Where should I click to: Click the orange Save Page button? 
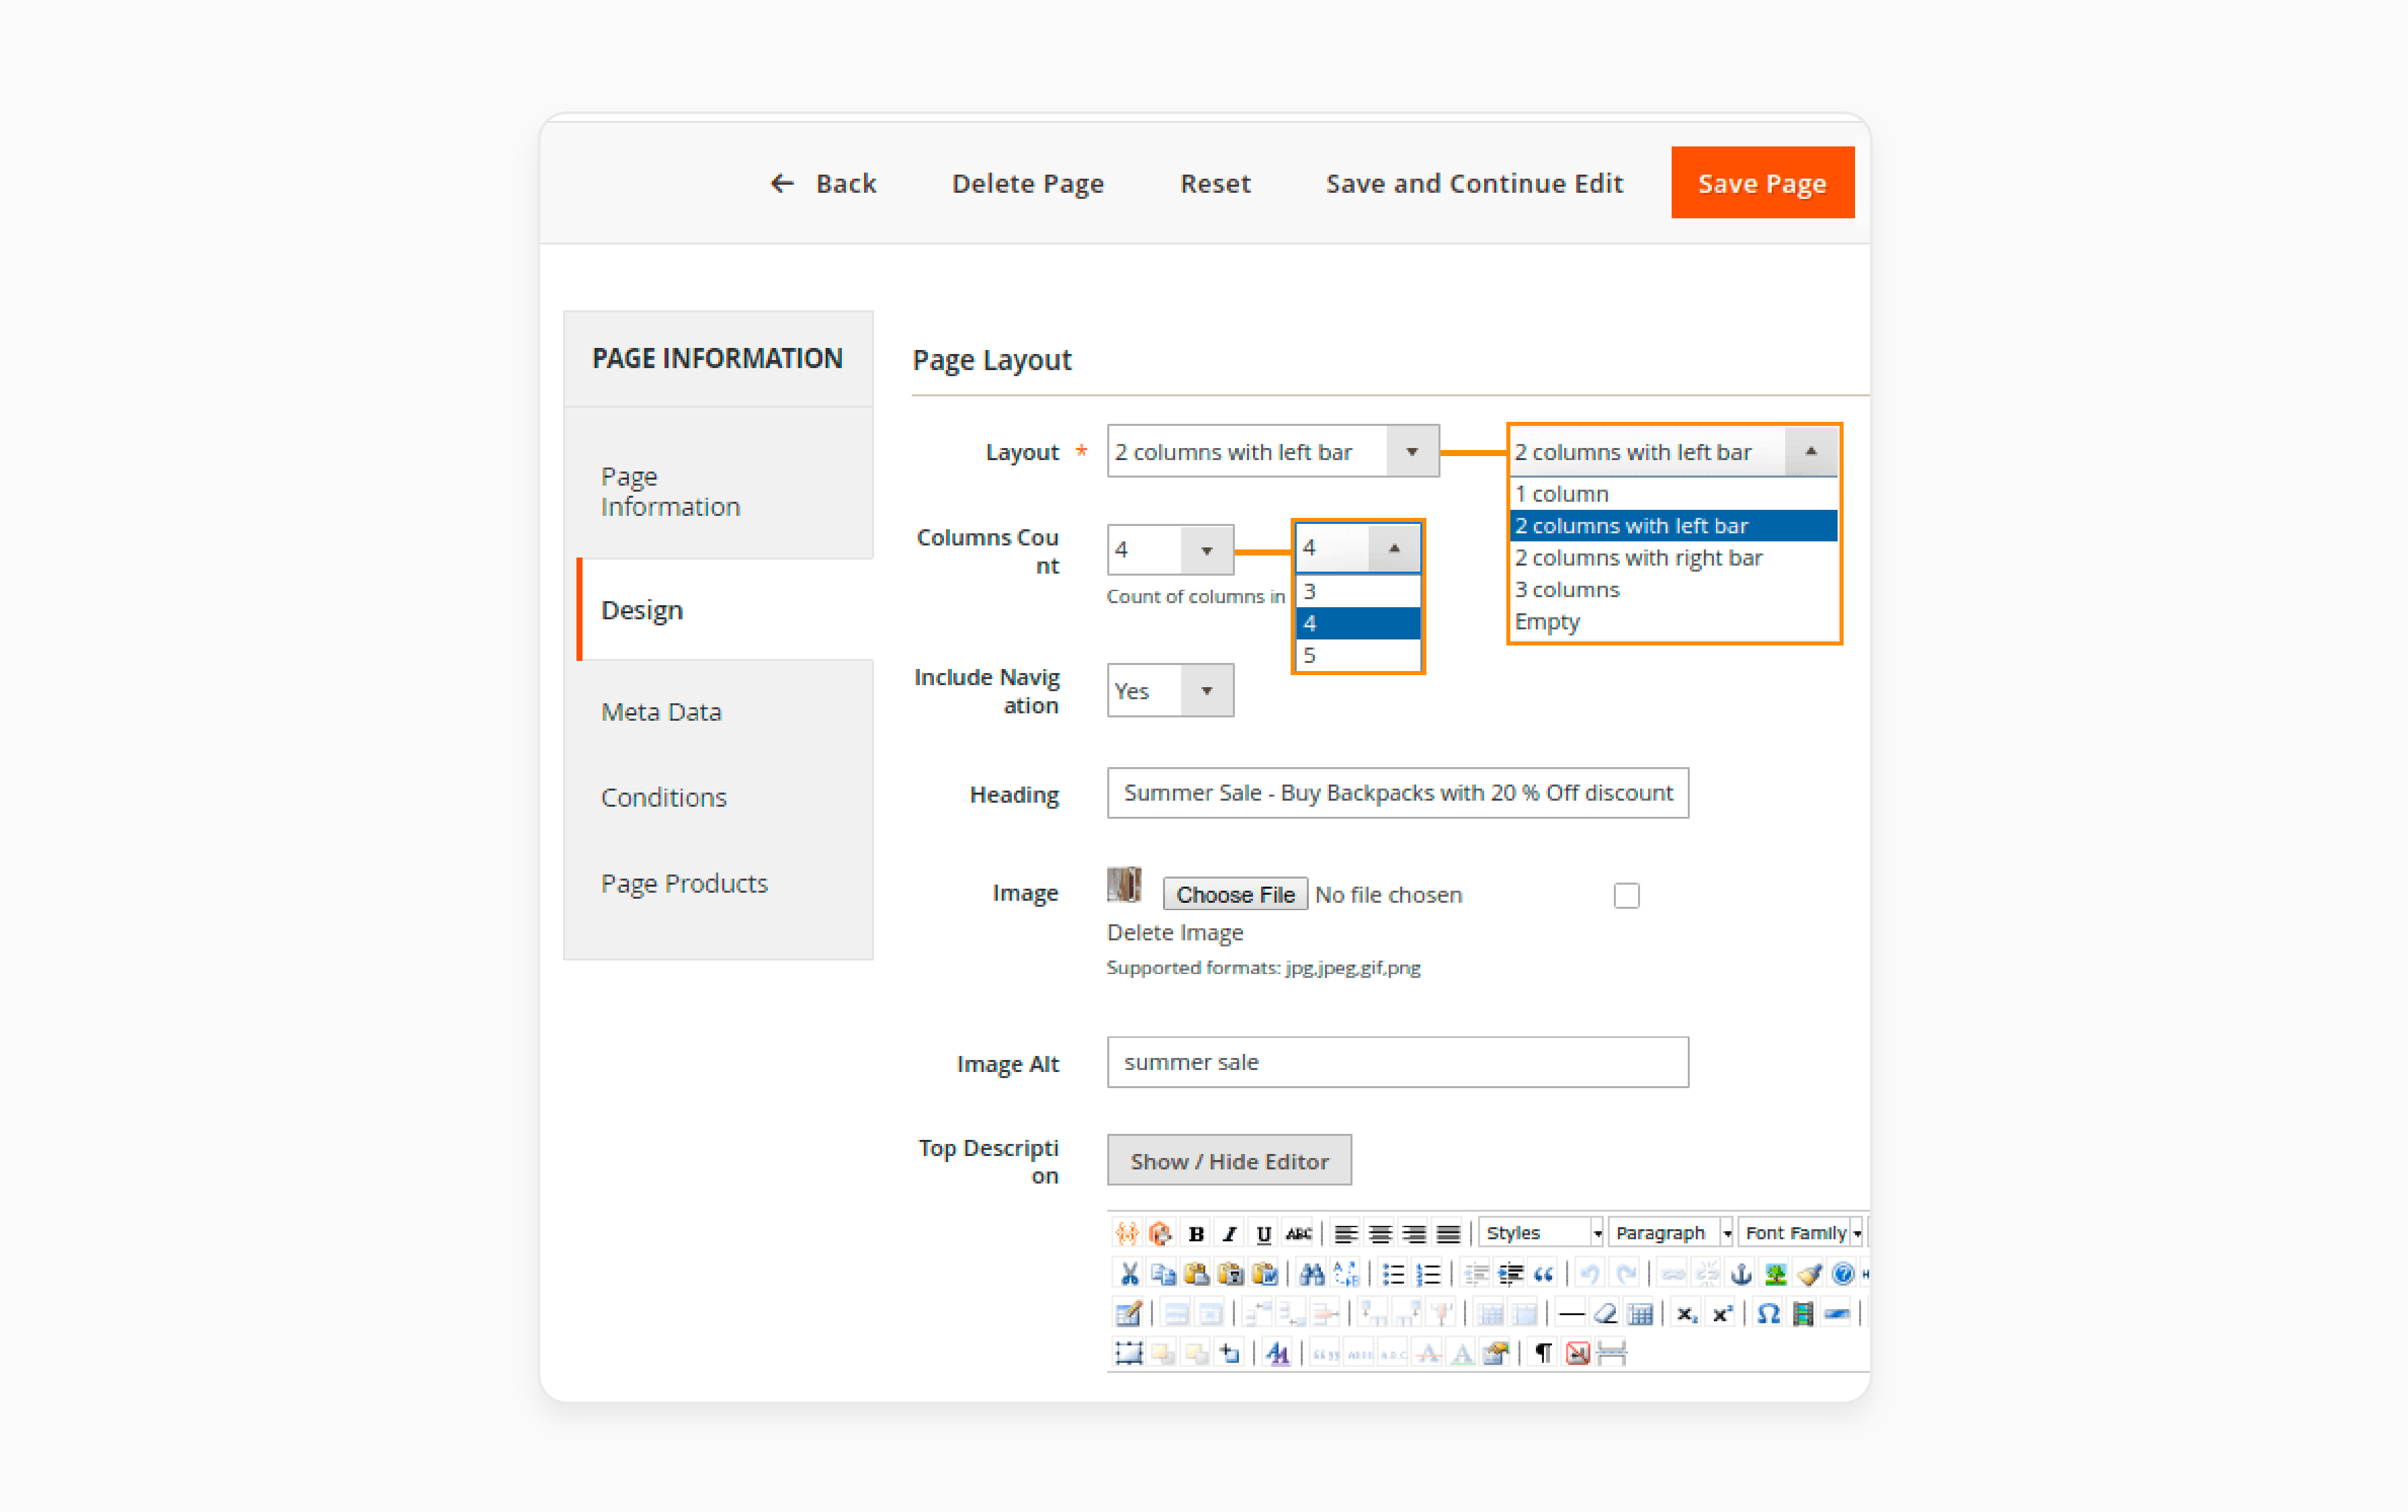[1762, 183]
